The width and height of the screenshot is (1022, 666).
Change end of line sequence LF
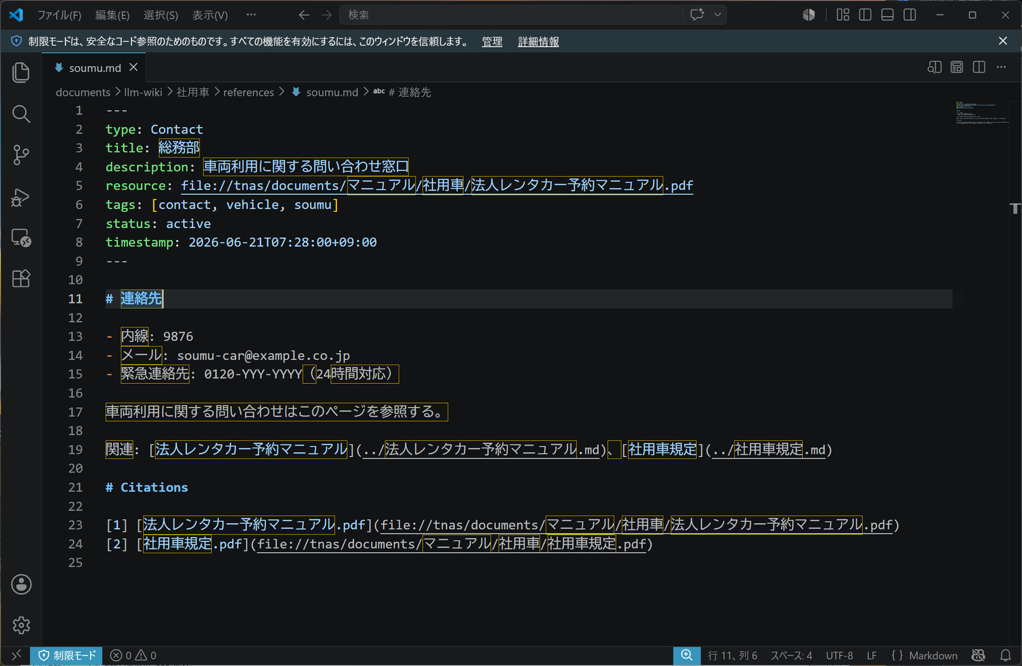871,655
